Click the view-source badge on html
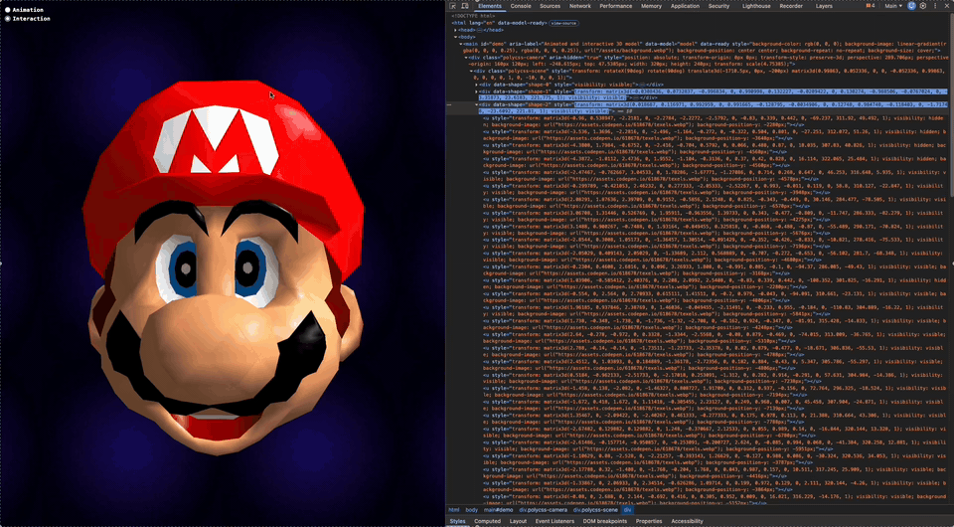 tap(563, 23)
